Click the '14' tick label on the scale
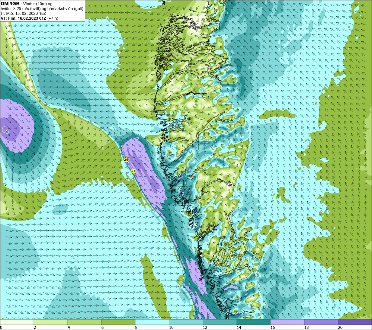Screen dimensions: 372x330 point(239,327)
